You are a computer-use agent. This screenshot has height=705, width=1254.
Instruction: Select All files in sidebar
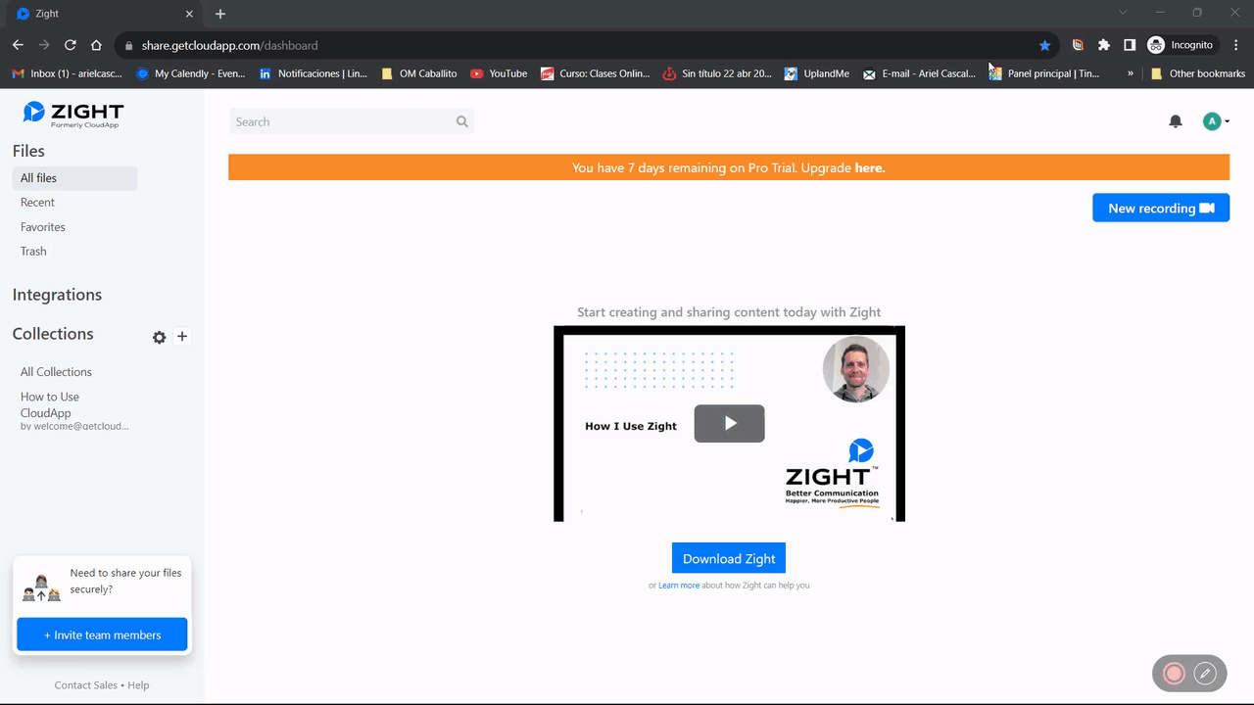coord(75,178)
